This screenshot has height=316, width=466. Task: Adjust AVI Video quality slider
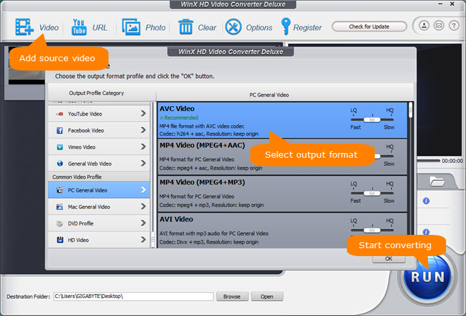pyautogui.click(x=372, y=230)
